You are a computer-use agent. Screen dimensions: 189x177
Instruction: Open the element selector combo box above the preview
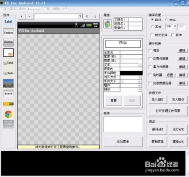tap(58, 16)
